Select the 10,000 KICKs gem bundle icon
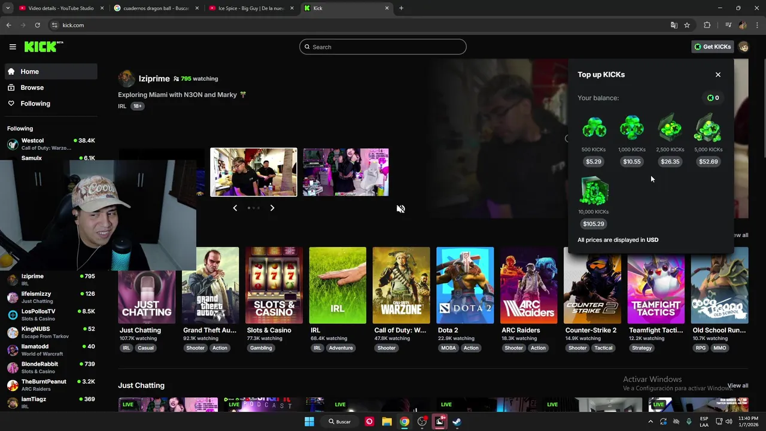The width and height of the screenshot is (766, 431). [x=594, y=191]
